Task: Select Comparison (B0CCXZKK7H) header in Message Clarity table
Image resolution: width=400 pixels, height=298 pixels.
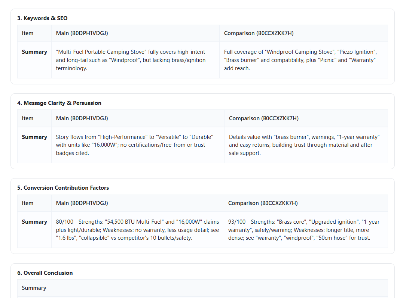Action: 264,118
